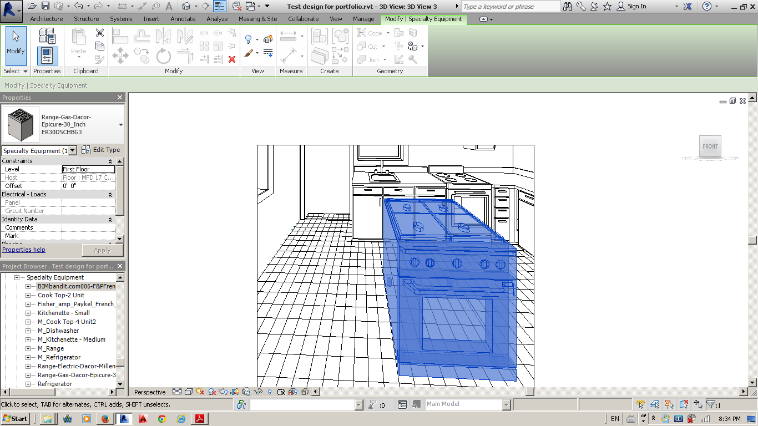Click the Close Hidden Windows icon
This screenshot has height=426, width=758.
pos(237,6)
